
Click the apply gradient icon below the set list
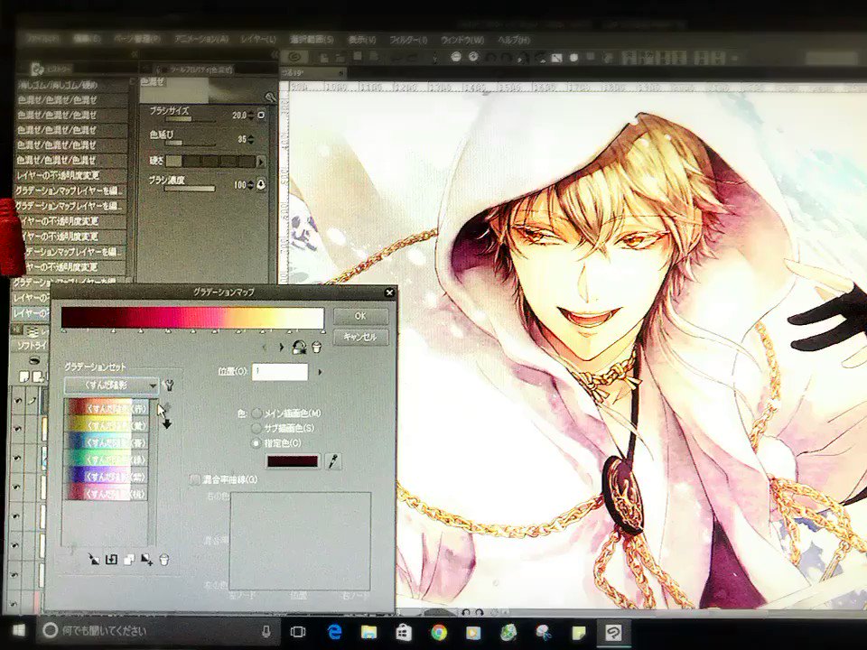(94, 560)
